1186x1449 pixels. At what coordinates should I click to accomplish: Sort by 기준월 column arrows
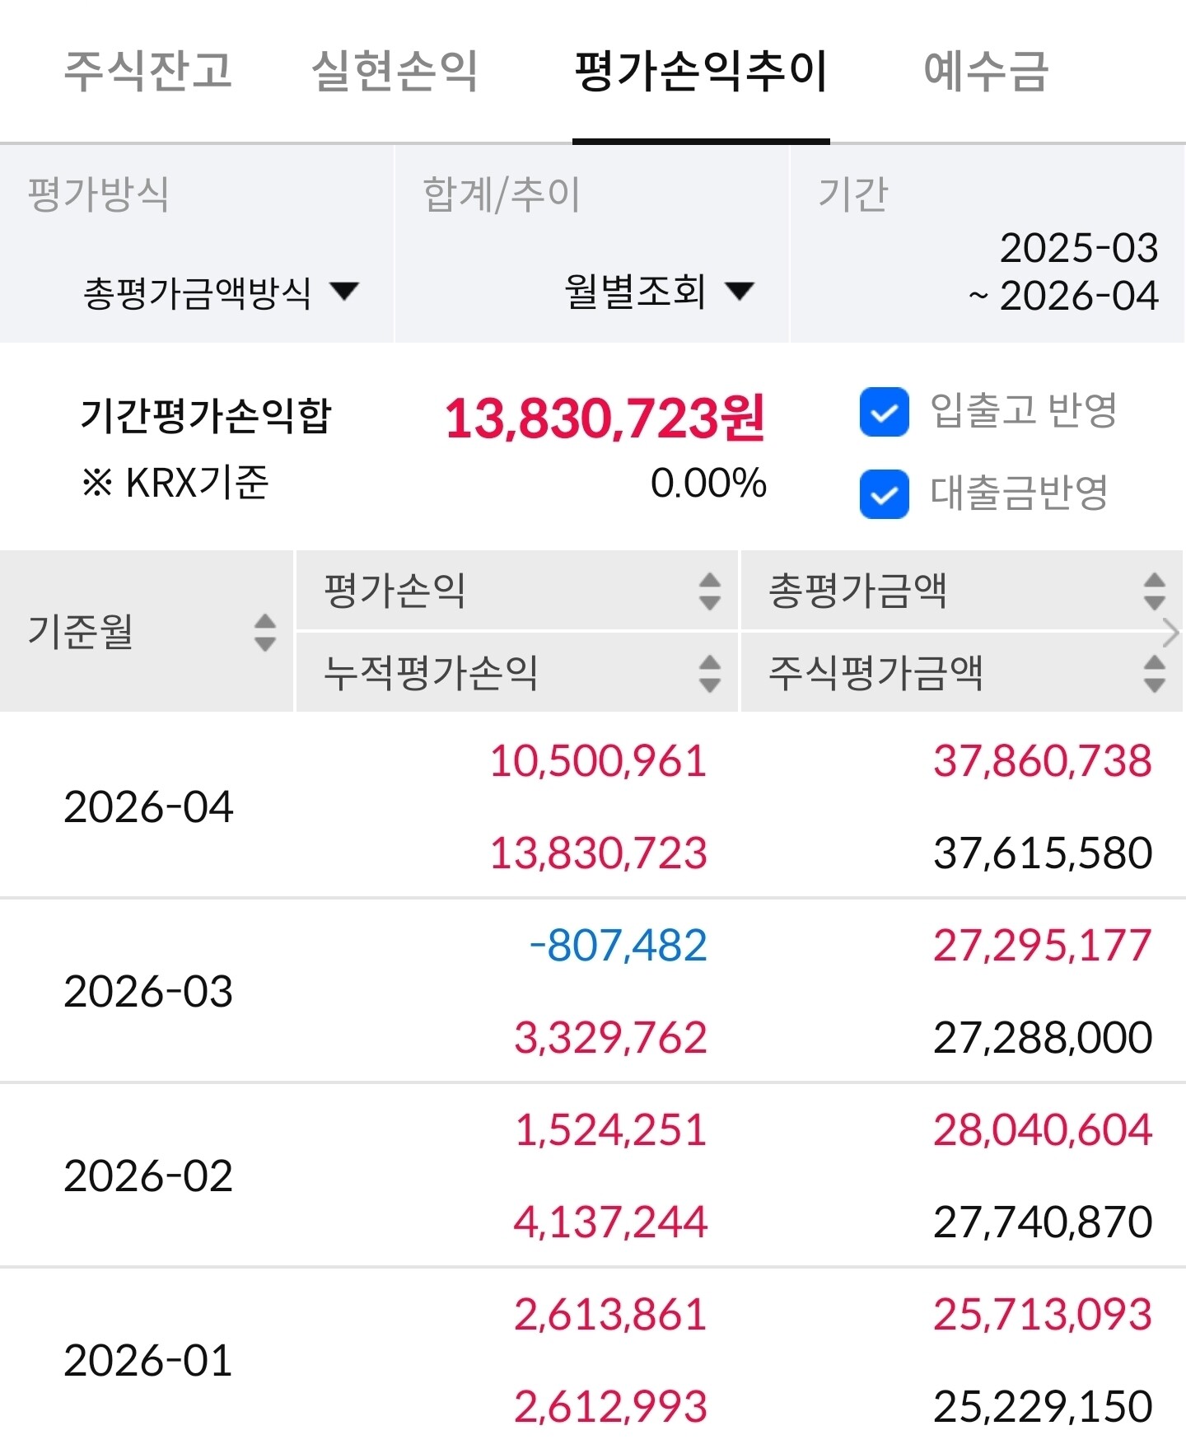pyautogui.click(x=264, y=632)
